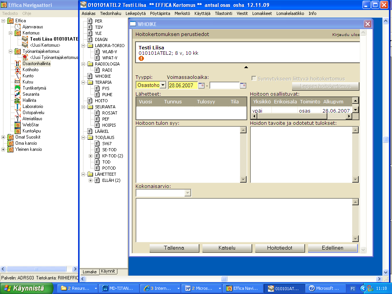The height and width of the screenshot is (294, 392).
Task: Switch to MD-TITAN taskbar window
Action: (x=119, y=288)
